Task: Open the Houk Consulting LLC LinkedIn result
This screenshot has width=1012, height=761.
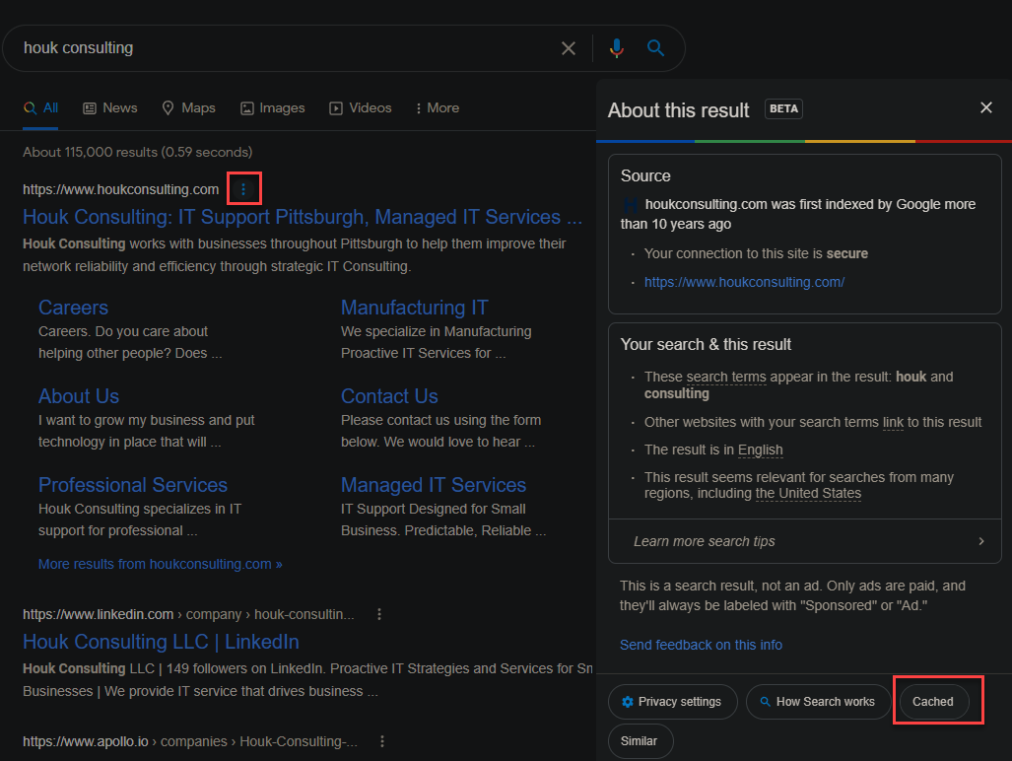Action: click(x=161, y=642)
